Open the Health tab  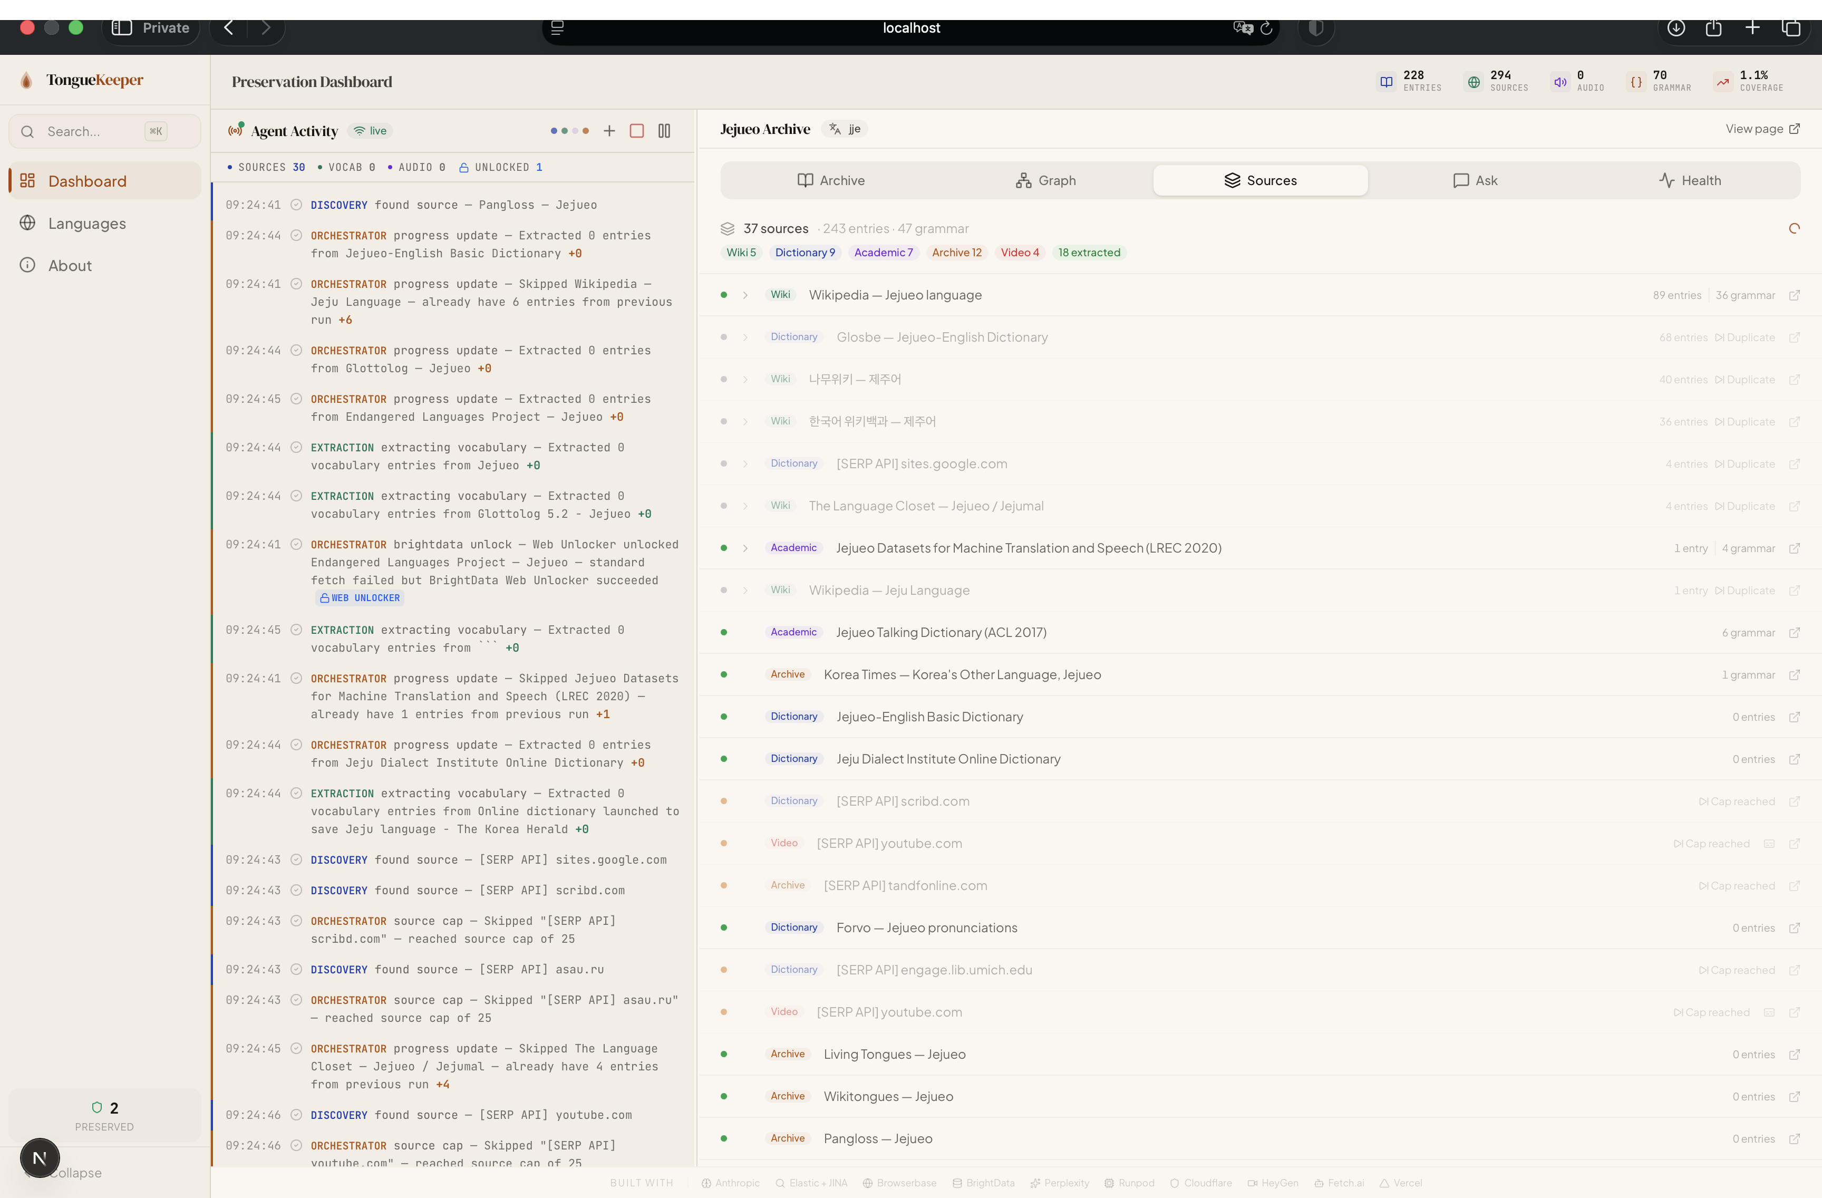pos(1690,181)
